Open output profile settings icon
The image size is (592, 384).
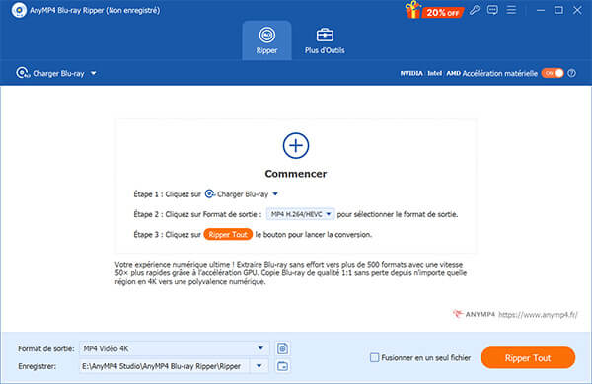(x=282, y=348)
